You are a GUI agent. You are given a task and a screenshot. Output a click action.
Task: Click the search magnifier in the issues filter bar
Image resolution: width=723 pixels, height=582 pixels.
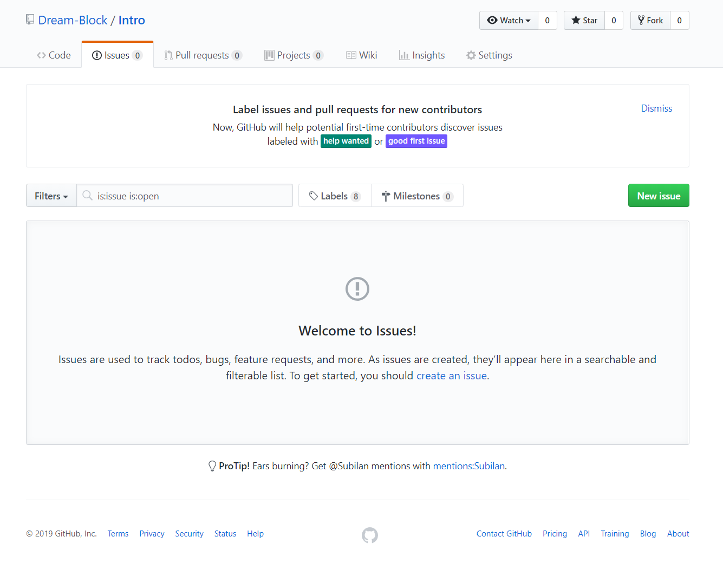[88, 196]
